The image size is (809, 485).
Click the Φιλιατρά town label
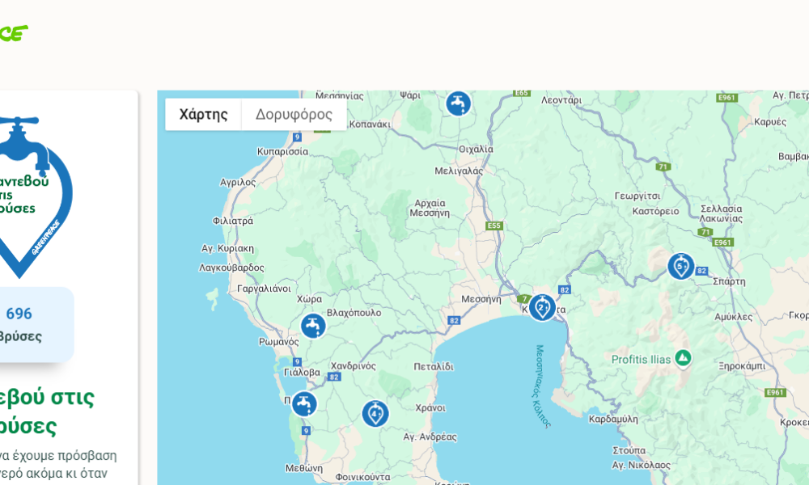[233, 221]
